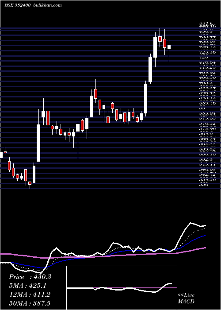Click the 403.2 price axis label
Image resolution: width=221 pixels, height=310 pixels.
tap(206, 83)
